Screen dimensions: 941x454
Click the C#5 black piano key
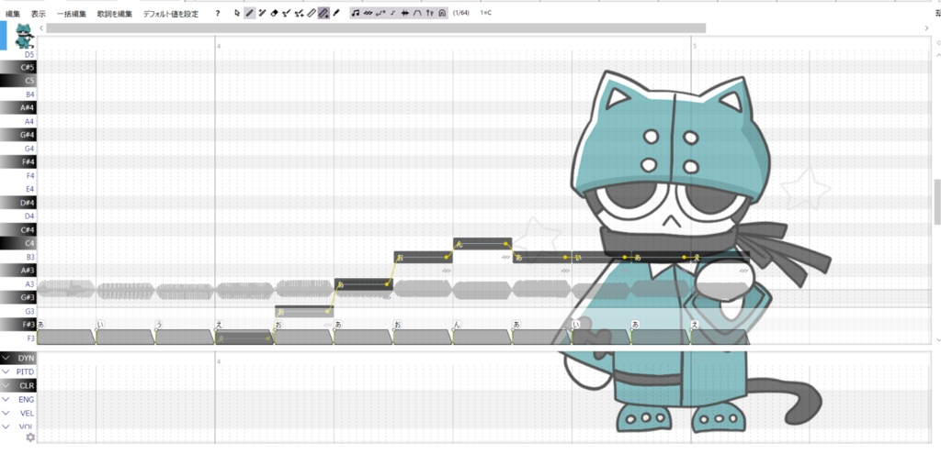tap(18, 67)
